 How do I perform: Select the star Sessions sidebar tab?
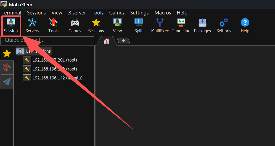tap(7, 53)
